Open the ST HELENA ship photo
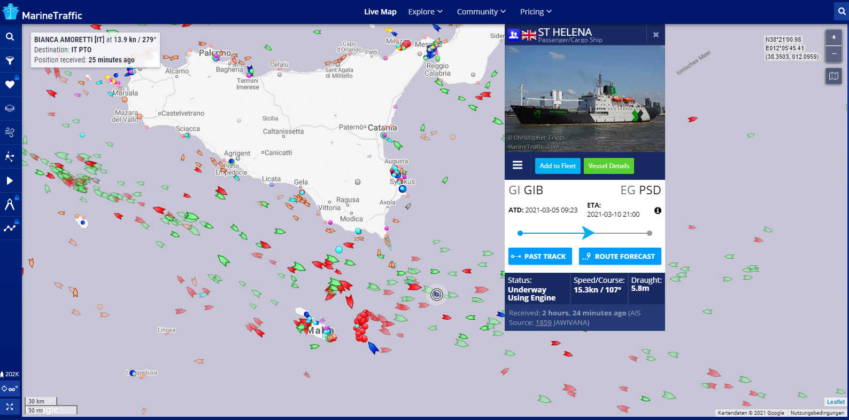 (585, 99)
